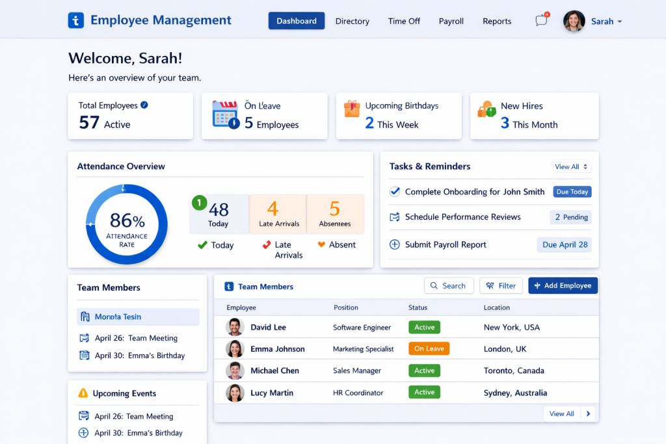Open the David Lee employee name
The width and height of the screenshot is (666, 444).
pyautogui.click(x=269, y=327)
